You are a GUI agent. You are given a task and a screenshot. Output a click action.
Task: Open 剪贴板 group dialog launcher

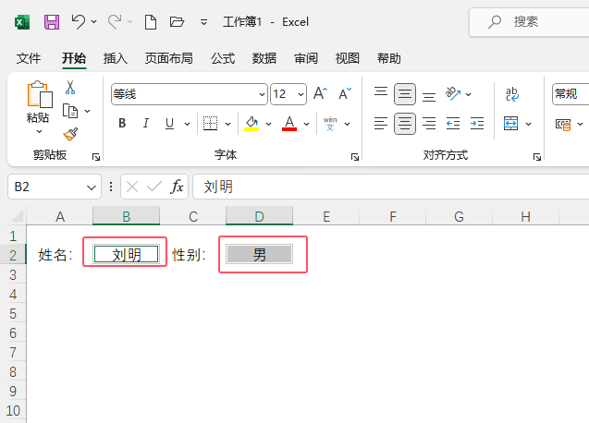click(96, 157)
